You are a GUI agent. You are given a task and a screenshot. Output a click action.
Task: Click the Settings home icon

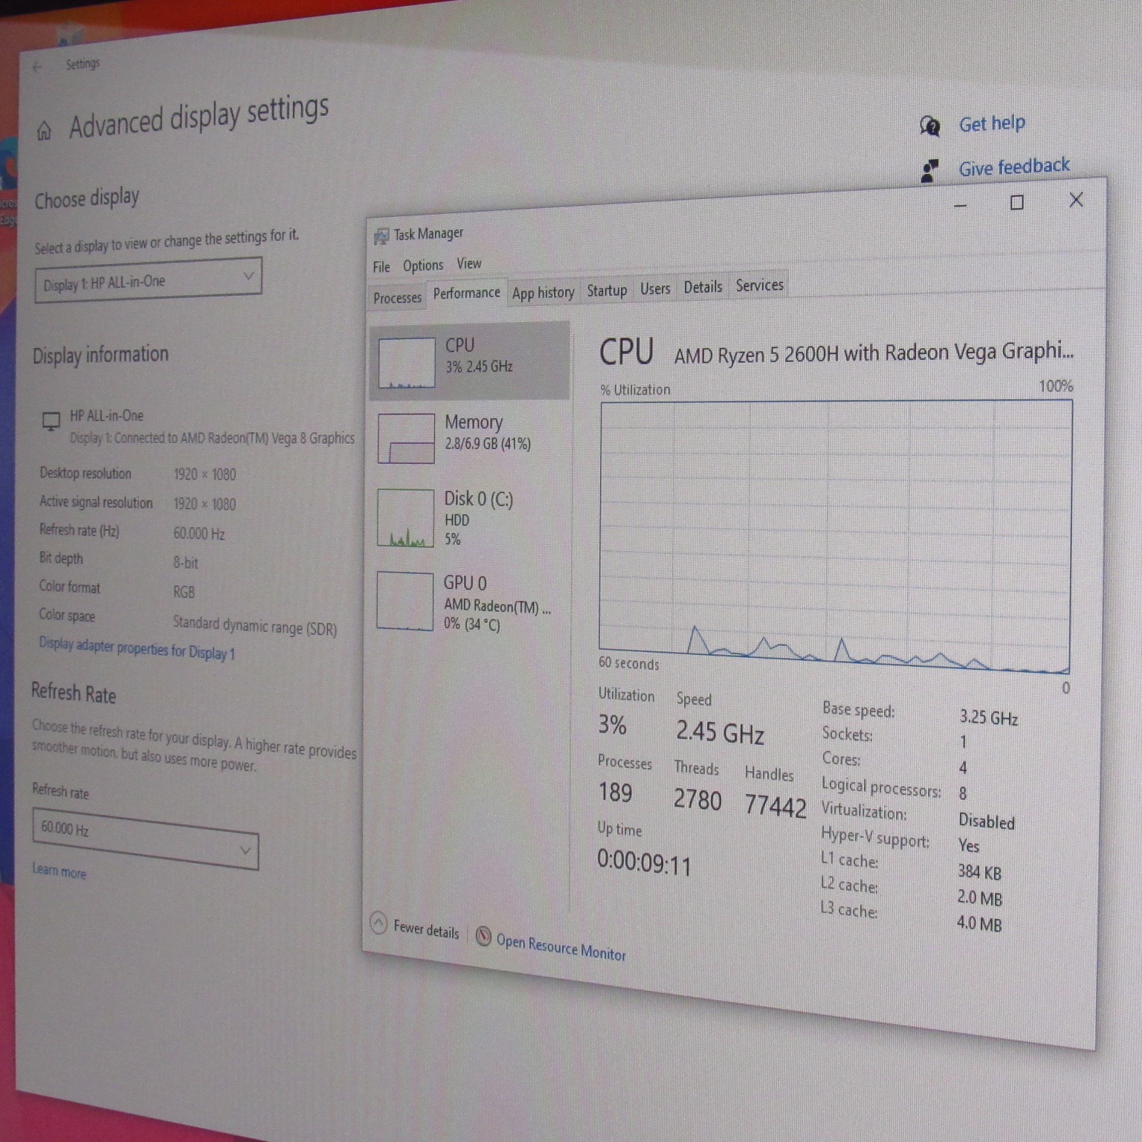[x=44, y=131]
